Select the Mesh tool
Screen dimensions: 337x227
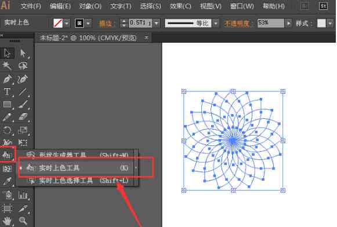tap(7, 169)
